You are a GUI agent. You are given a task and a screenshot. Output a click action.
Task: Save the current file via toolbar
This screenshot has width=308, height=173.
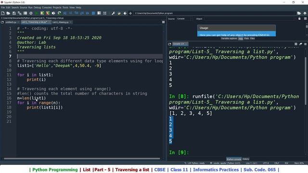coord(14,13)
